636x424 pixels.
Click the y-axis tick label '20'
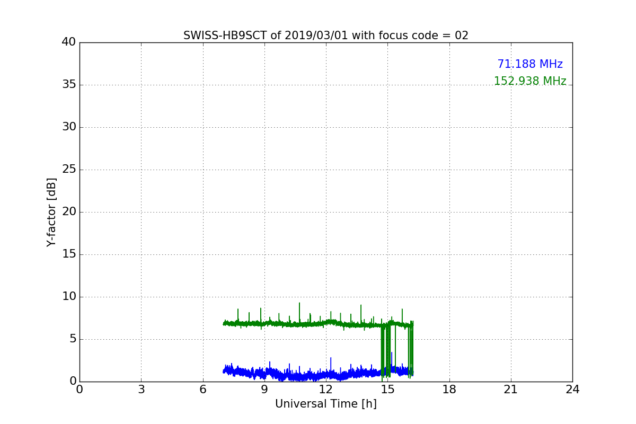point(69,212)
